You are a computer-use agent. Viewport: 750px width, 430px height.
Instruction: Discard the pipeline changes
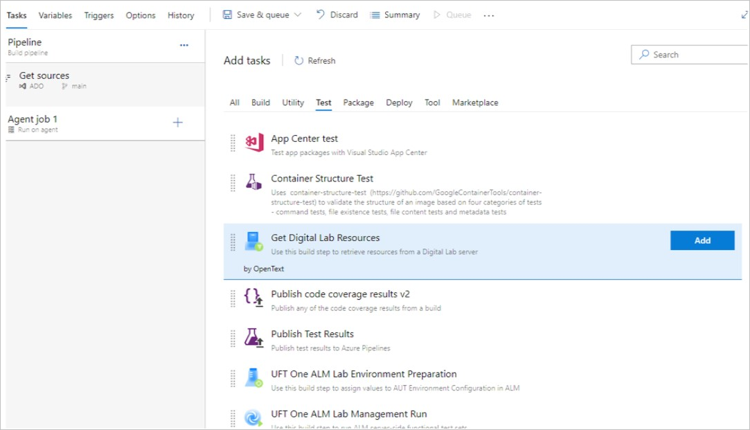(x=337, y=15)
